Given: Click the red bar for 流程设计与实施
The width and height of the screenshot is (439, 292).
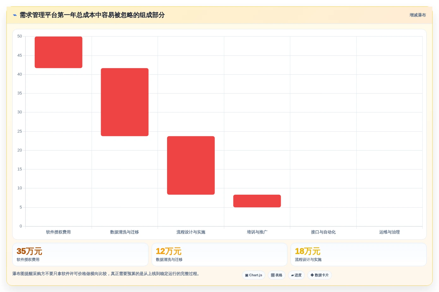Looking at the screenshot, I should pos(191,165).
